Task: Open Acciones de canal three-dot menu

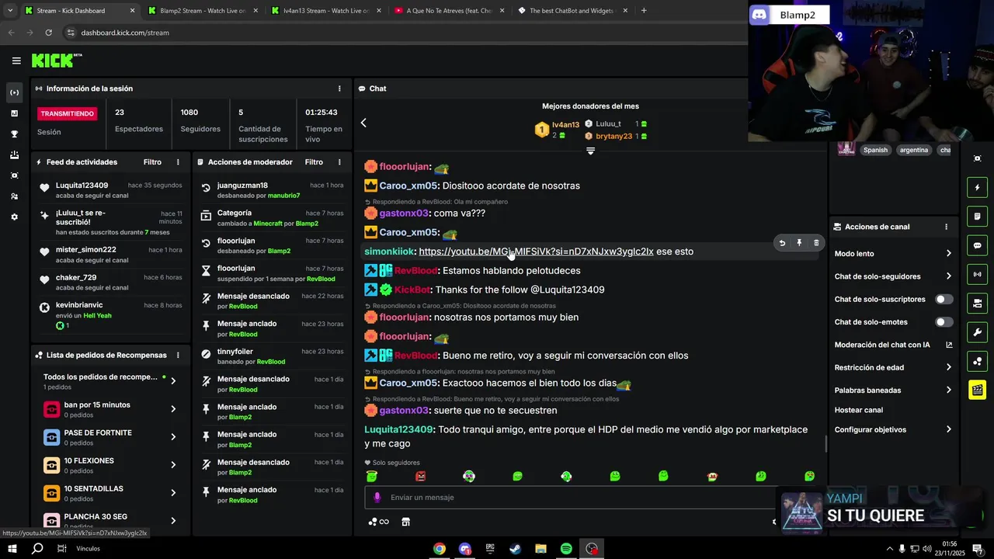Action: (x=946, y=227)
